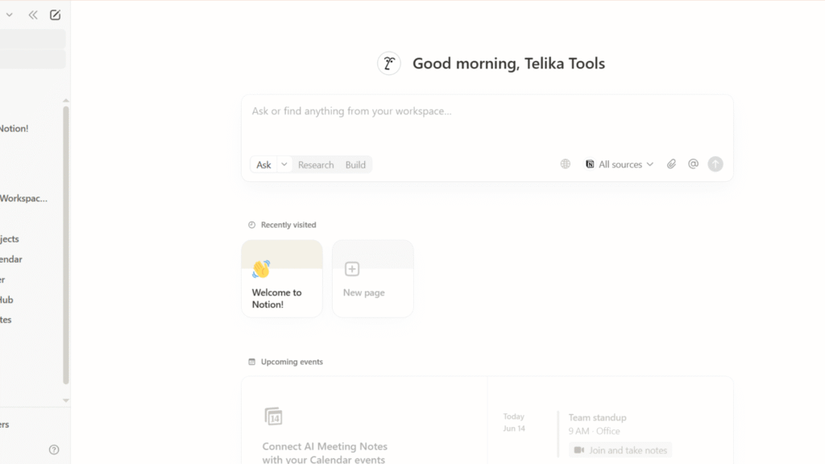Click the sidebar scroll-down arrow
Viewport: 825px width, 464px height.
pyautogui.click(x=66, y=400)
